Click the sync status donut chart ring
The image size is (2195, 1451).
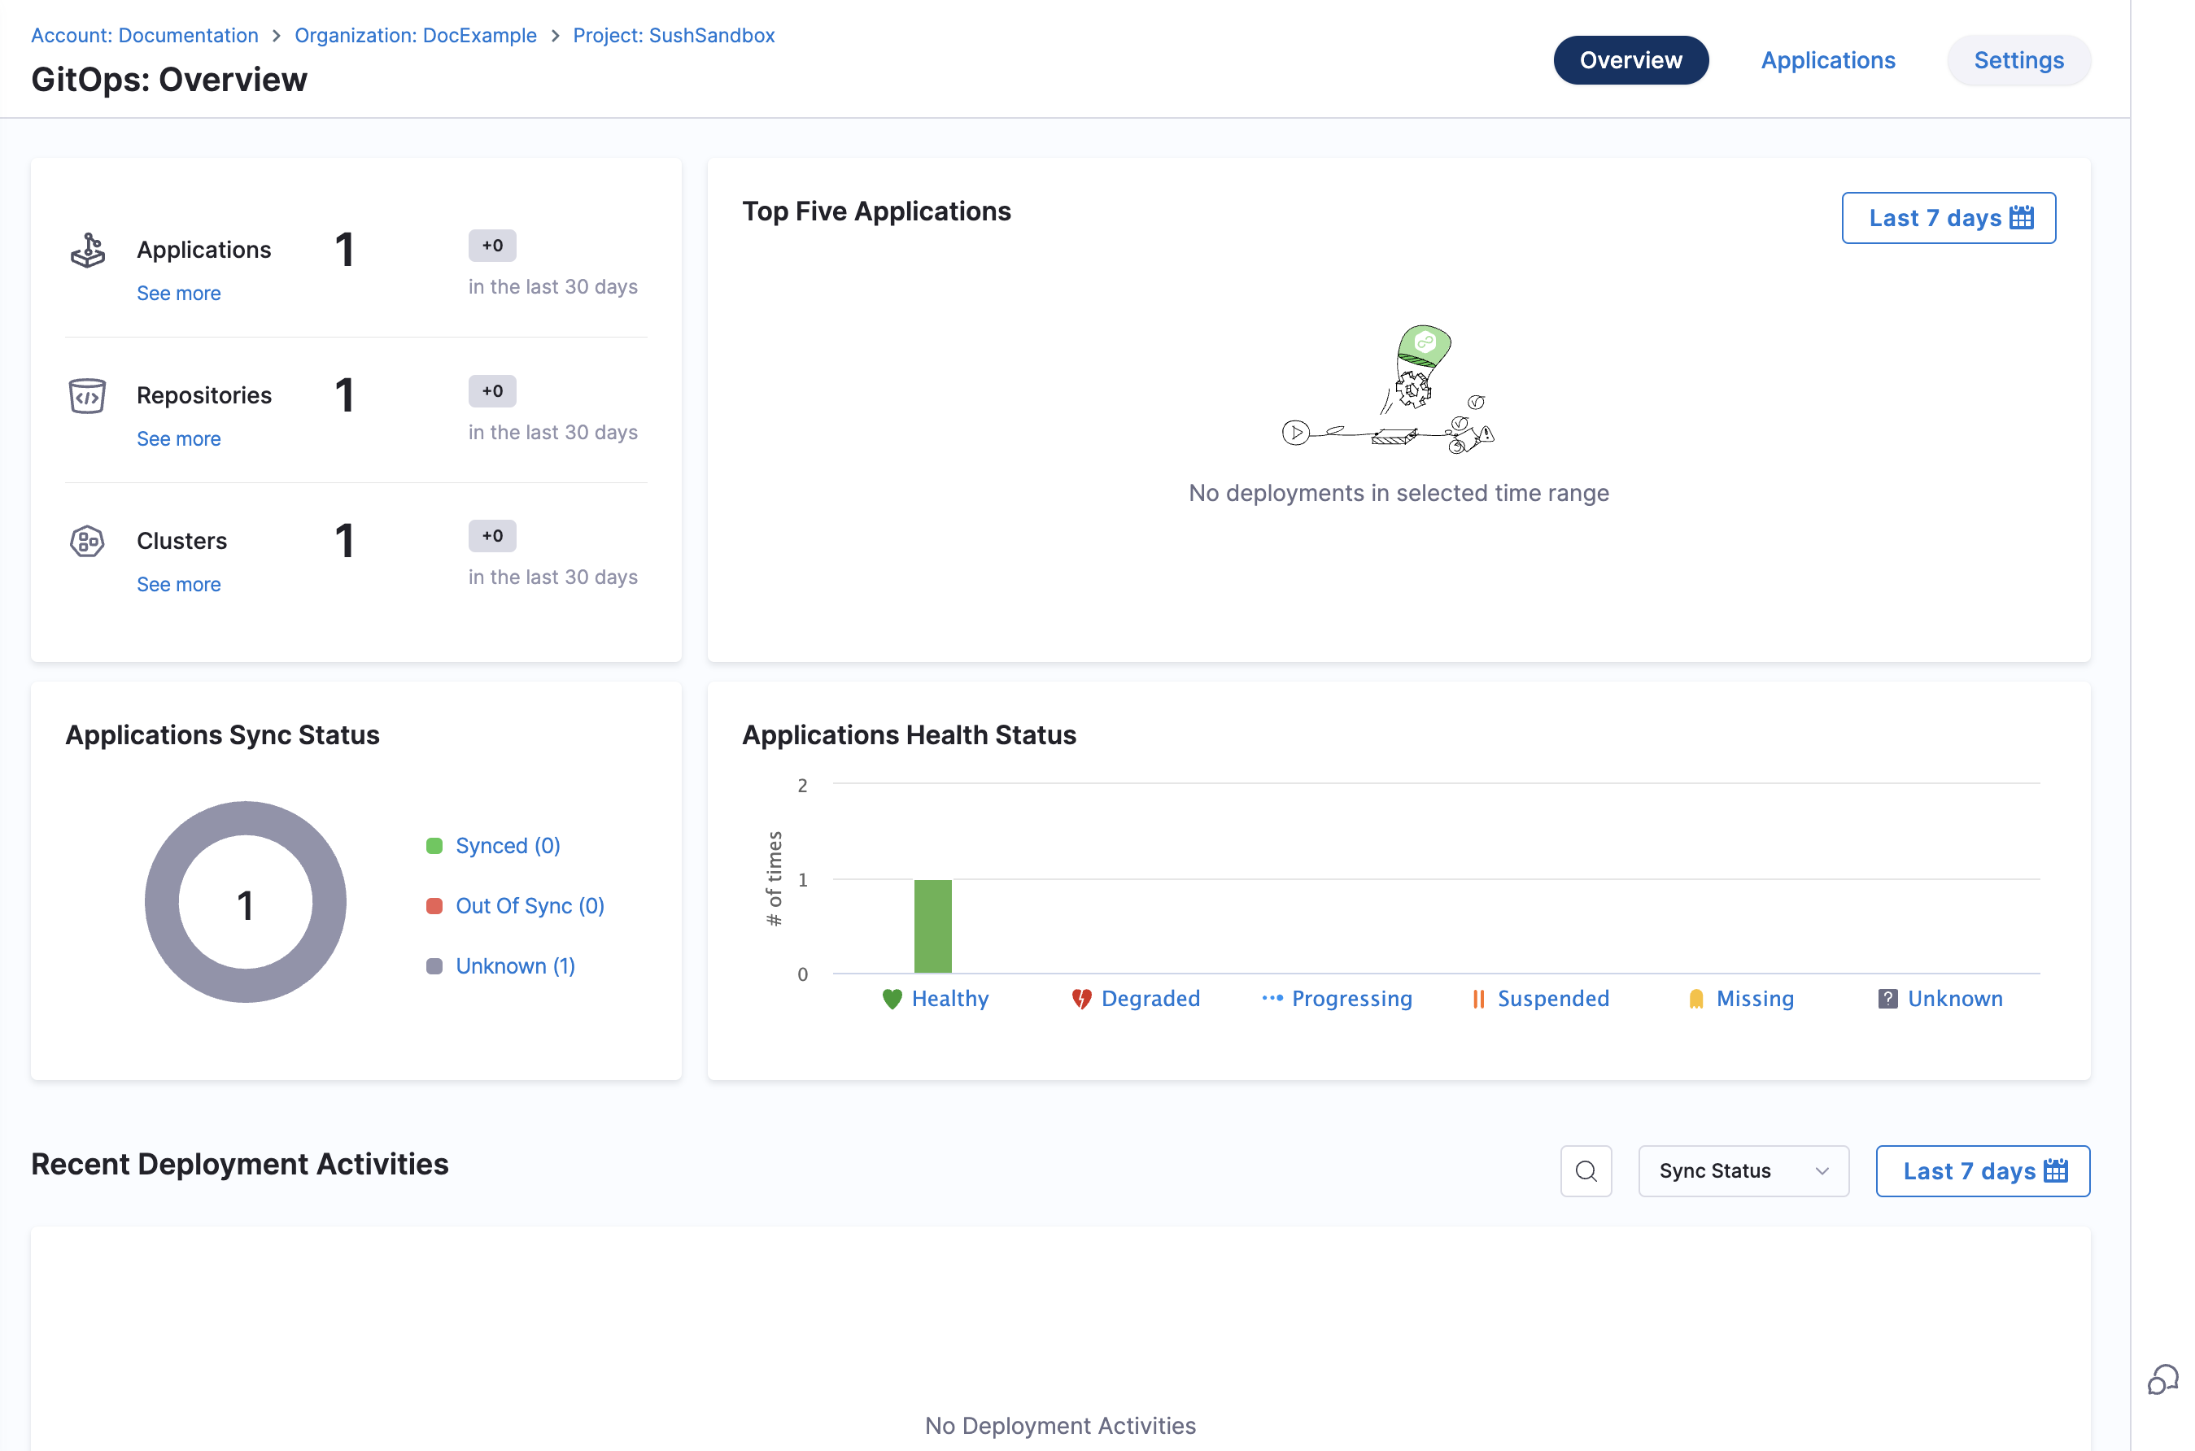(x=160, y=902)
